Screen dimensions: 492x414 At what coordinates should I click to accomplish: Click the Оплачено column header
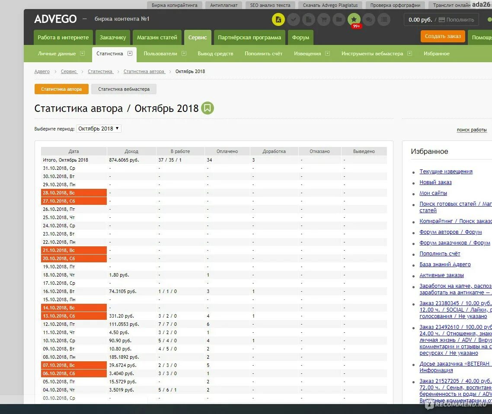227,151
